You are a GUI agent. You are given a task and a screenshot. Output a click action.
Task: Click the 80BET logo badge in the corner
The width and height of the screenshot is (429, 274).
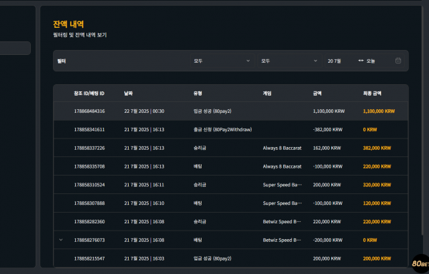point(420,263)
